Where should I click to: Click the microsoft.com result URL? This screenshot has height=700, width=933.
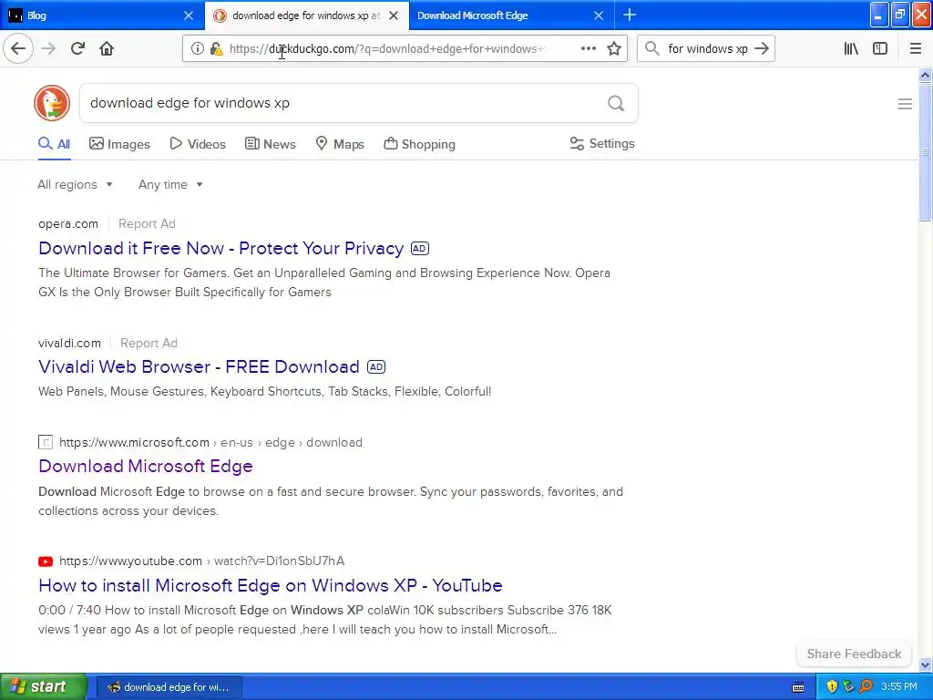210,442
